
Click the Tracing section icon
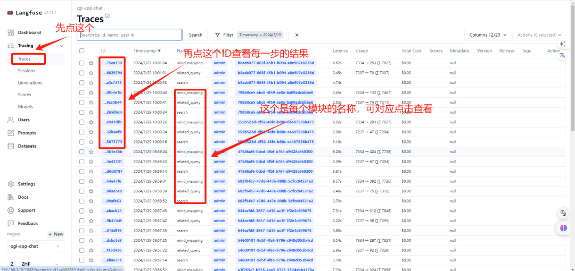[11, 46]
